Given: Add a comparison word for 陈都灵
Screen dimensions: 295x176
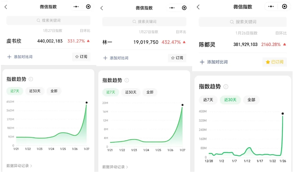Looking at the screenshot, I should click(x=214, y=62).
